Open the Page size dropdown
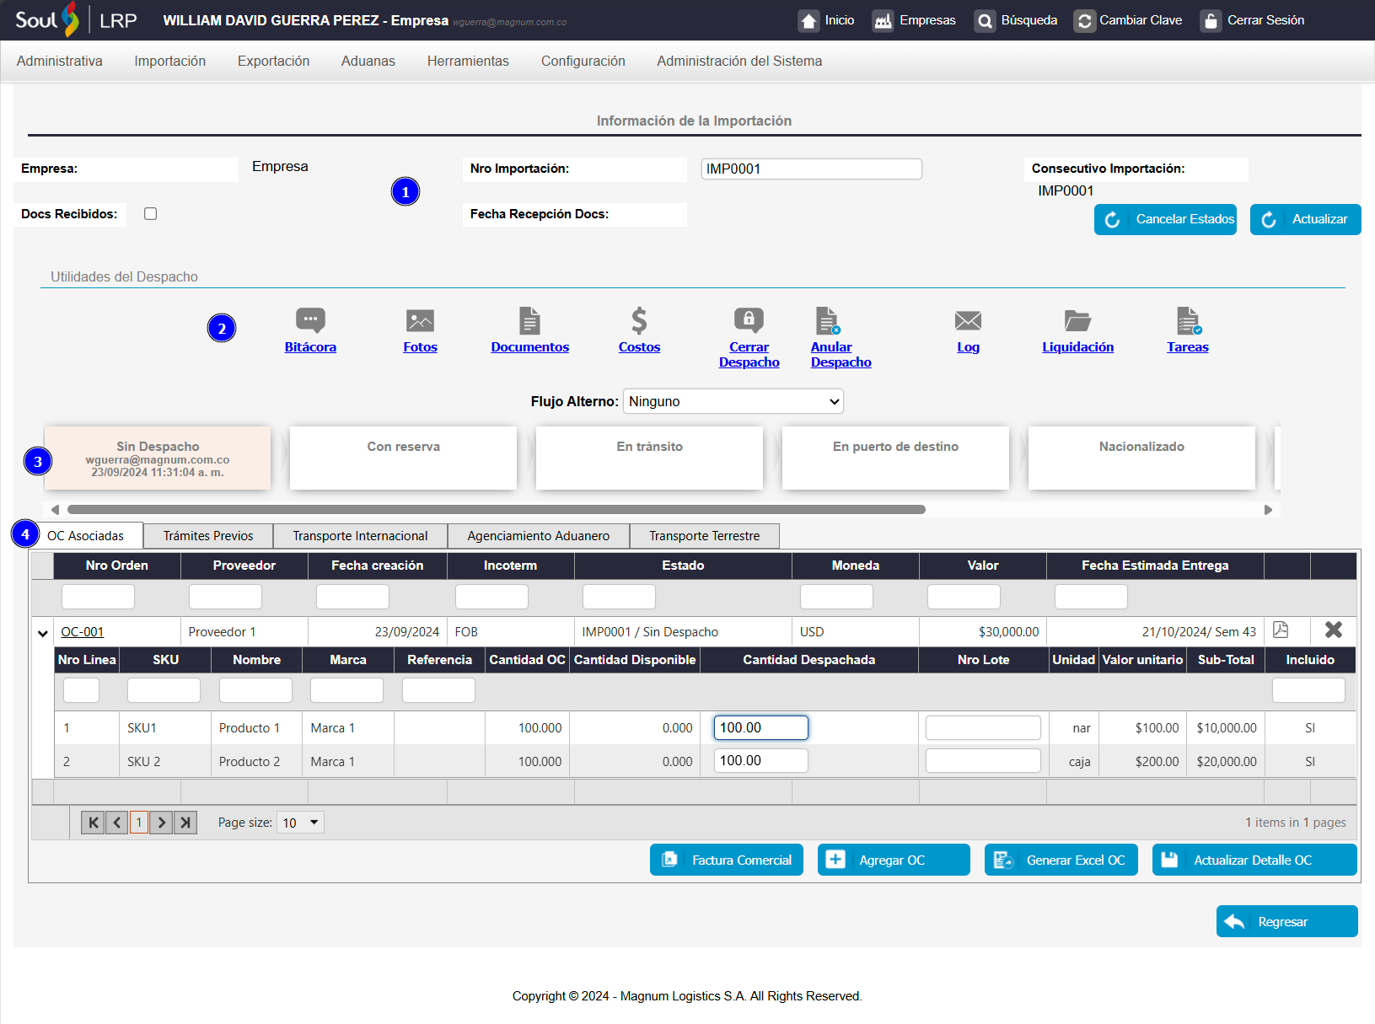 coord(302,823)
